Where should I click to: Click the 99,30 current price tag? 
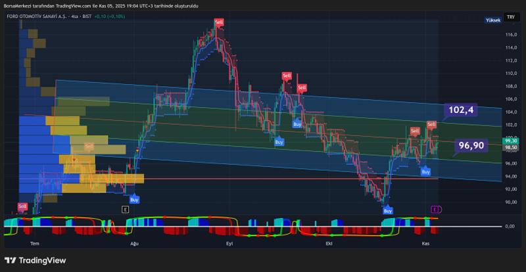510,141
